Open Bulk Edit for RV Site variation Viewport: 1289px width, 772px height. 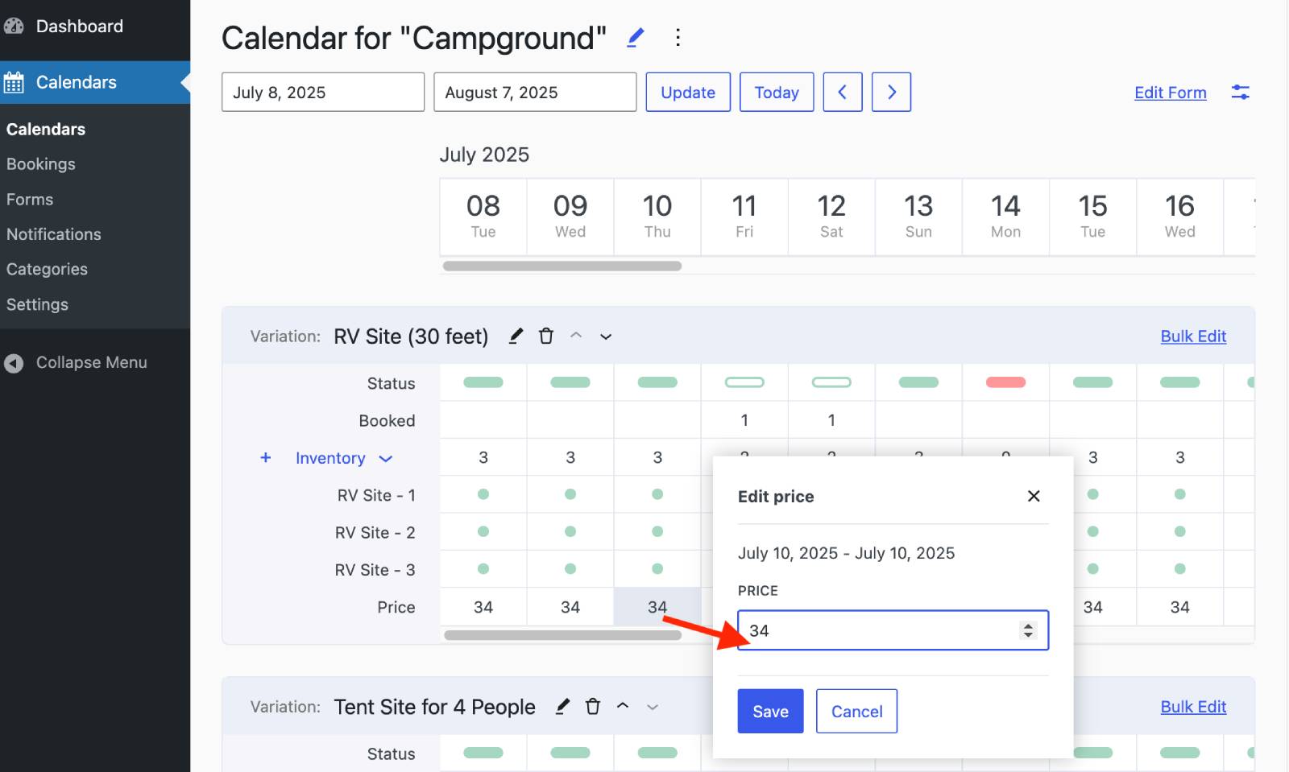click(1193, 336)
